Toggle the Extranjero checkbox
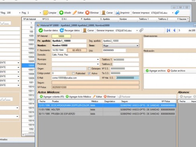196x147 pixels. [89, 69]
